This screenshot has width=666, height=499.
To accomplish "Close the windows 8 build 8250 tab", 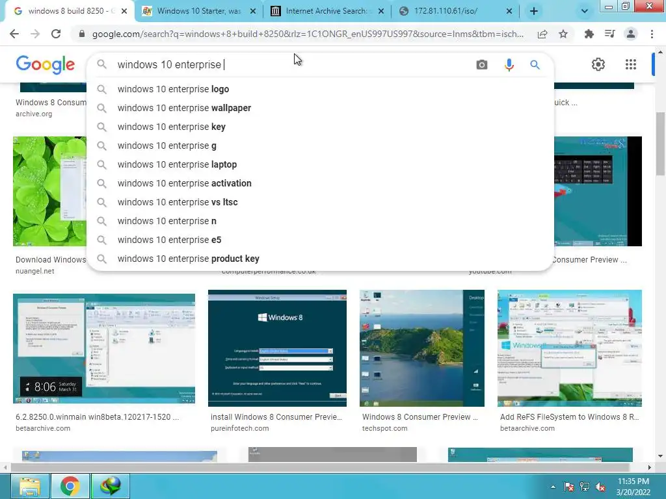I will click(124, 12).
